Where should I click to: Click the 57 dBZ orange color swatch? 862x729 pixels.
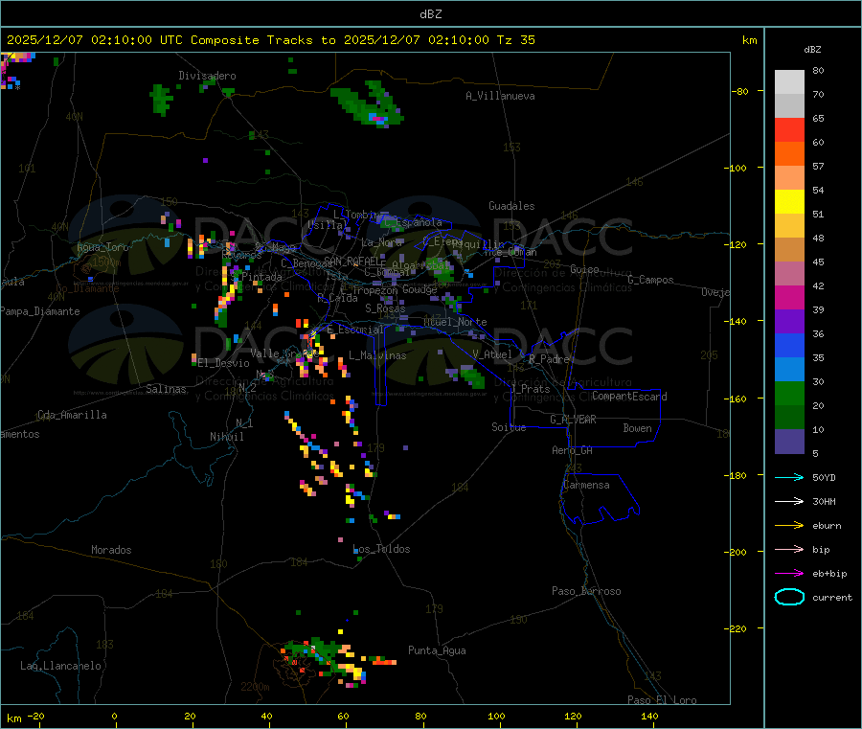(789, 154)
